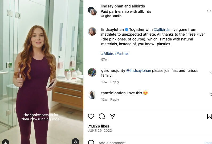Open the @allbirds mention in caption
Viewport: 212px width, 144px height.
pos(161,30)
